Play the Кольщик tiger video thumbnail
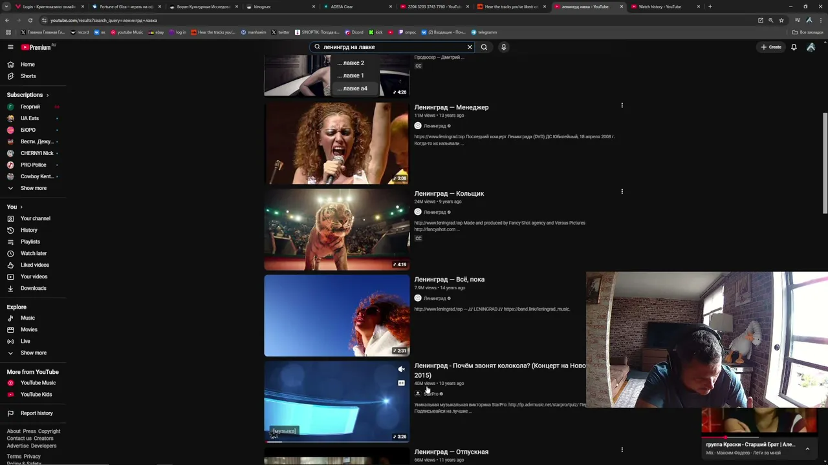 [337, 229]
